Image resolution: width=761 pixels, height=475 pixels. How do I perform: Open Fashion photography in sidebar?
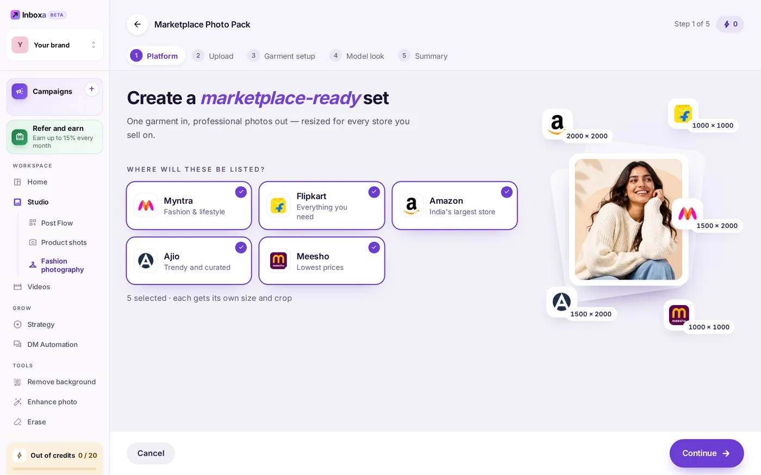[63, 265]
